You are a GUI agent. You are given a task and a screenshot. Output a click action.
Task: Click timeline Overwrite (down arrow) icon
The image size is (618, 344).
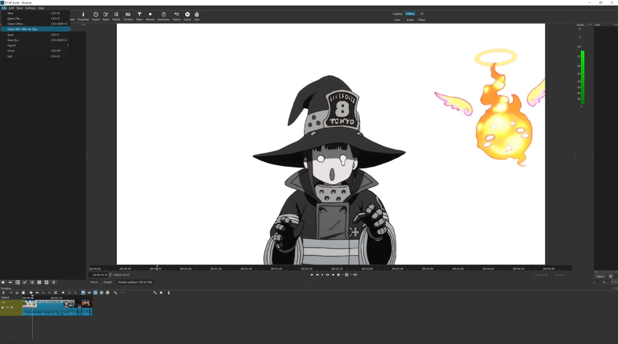tap(49, 293)
